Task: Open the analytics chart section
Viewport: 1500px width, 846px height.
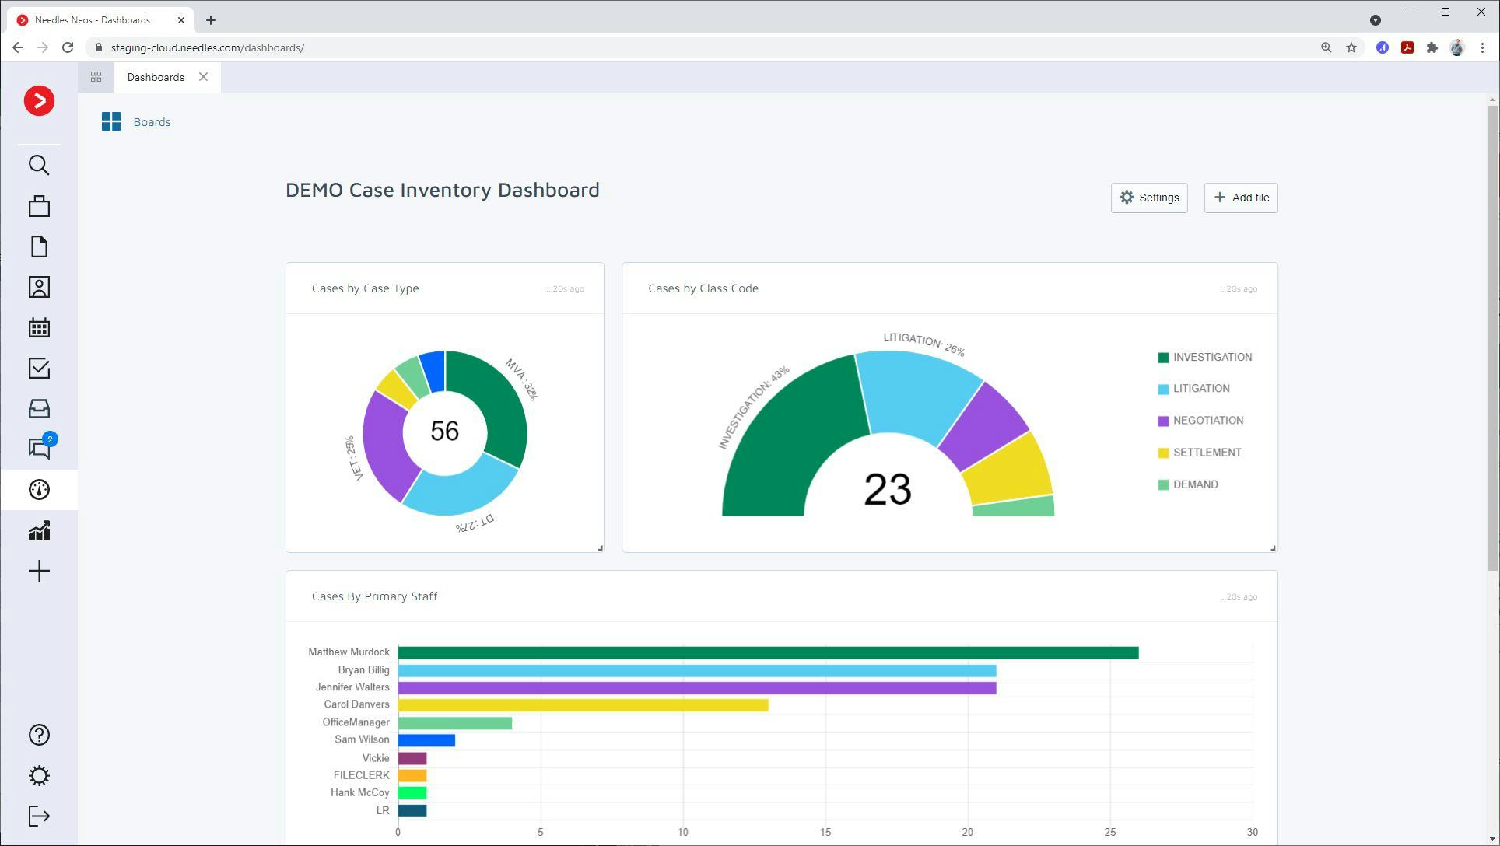Action: pyautogui.click(x=38, y=530)
